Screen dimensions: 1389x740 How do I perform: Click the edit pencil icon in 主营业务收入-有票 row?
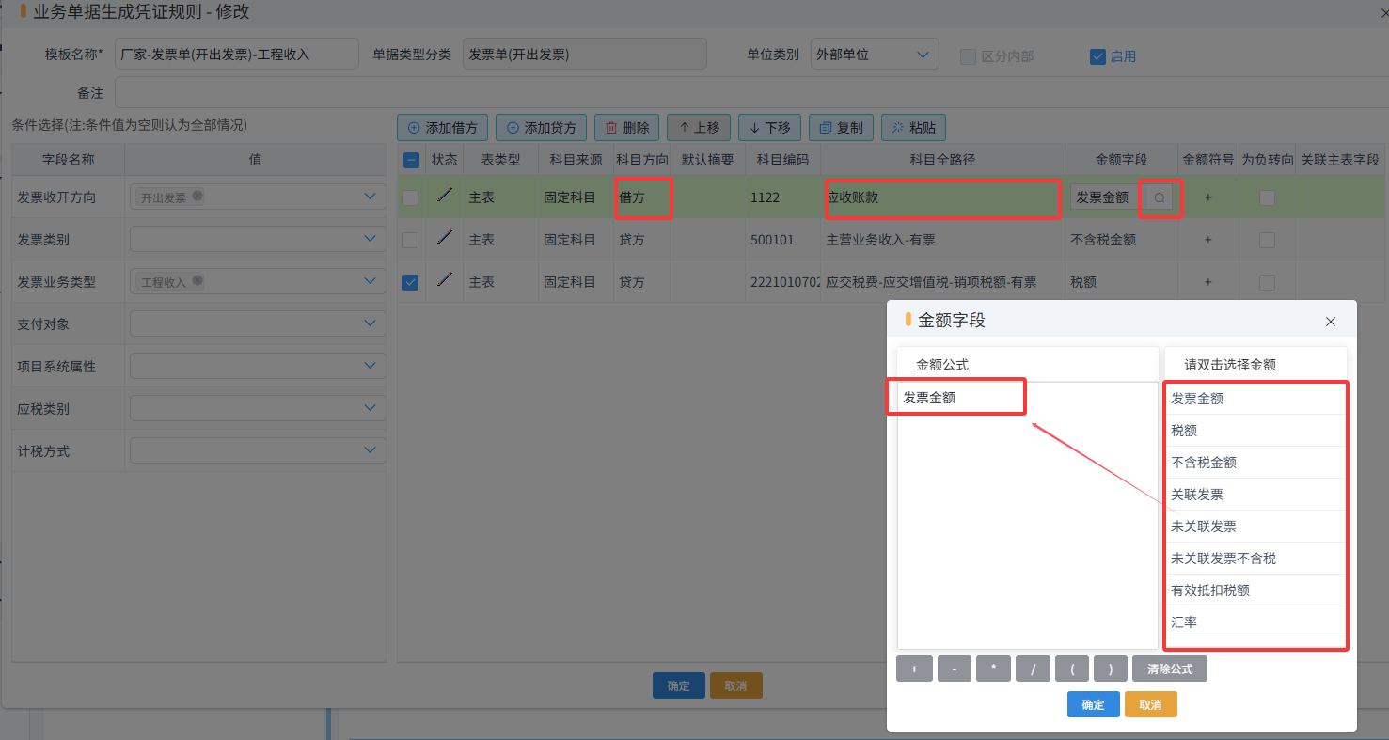tap(444, 238)
